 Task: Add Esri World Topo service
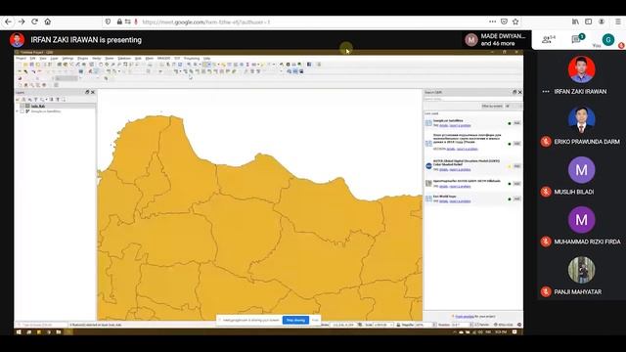(x=516, y=198)
